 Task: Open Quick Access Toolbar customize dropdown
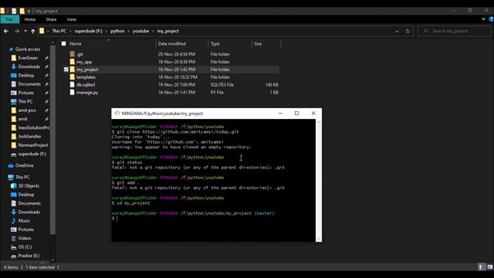pyautogui.click(x=29, y=11)
